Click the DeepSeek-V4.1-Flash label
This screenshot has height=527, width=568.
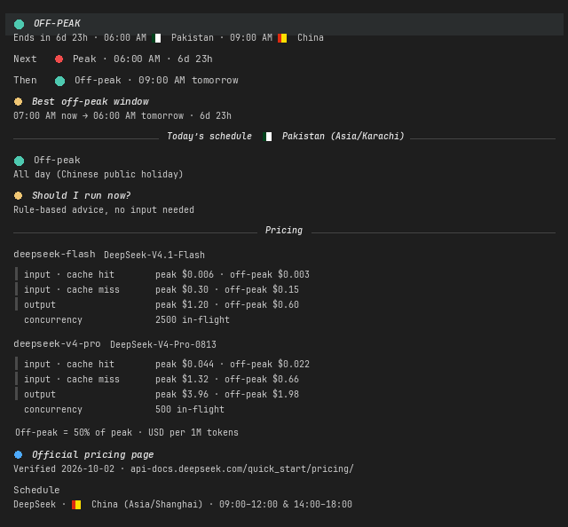tap(154, 255)
